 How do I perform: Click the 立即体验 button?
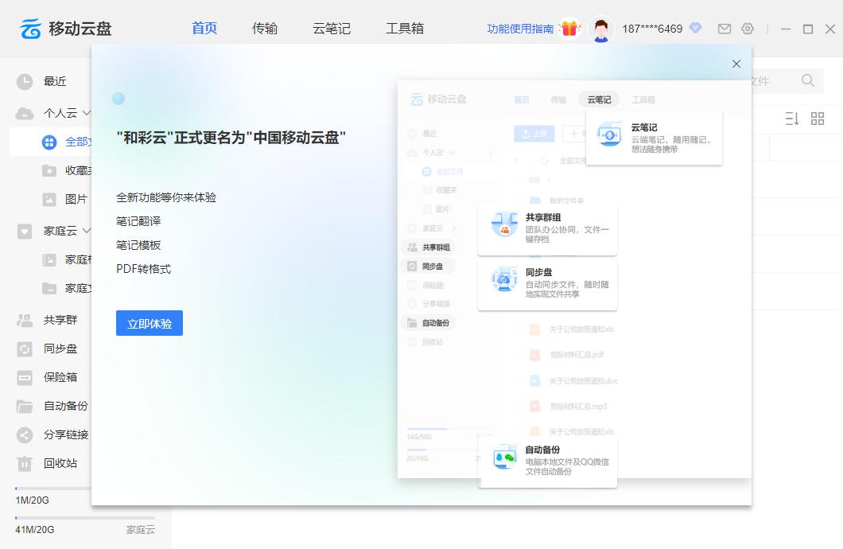(149, 322)
